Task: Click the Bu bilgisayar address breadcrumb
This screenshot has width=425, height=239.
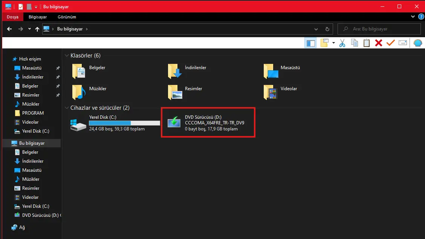Action: pyautogui.click(x=70, y=29)
